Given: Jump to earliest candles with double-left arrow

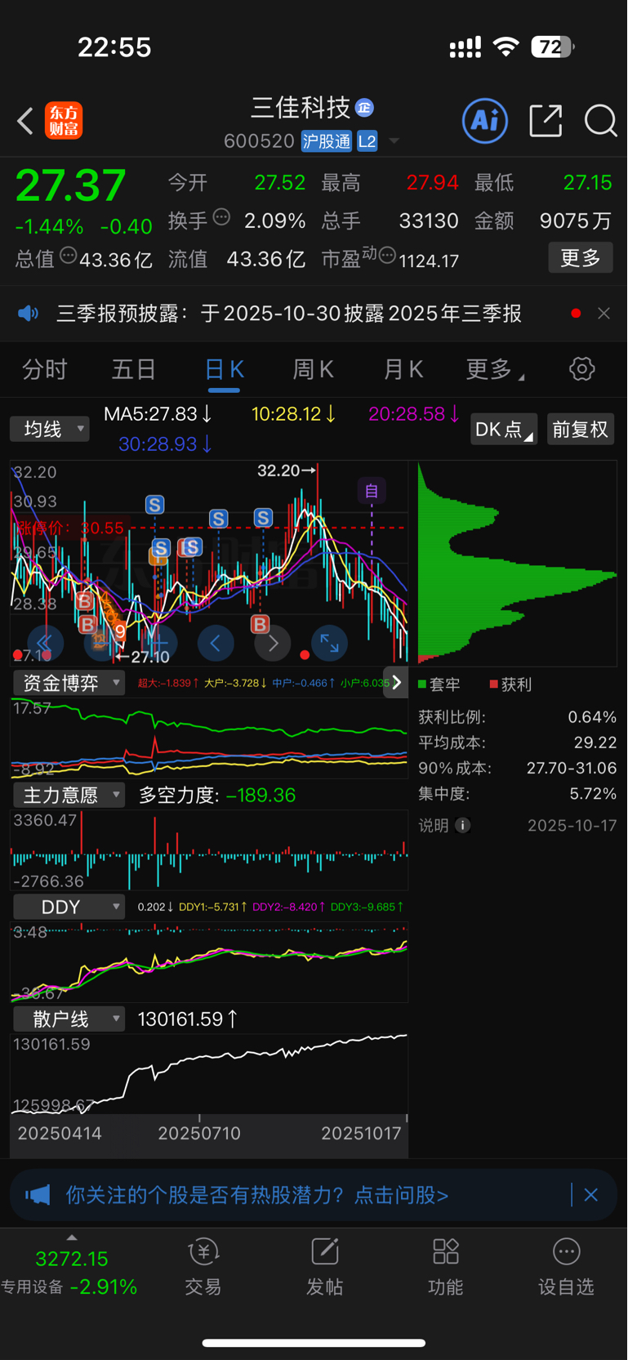Looking at the screenshot, I should click(45, 644).
